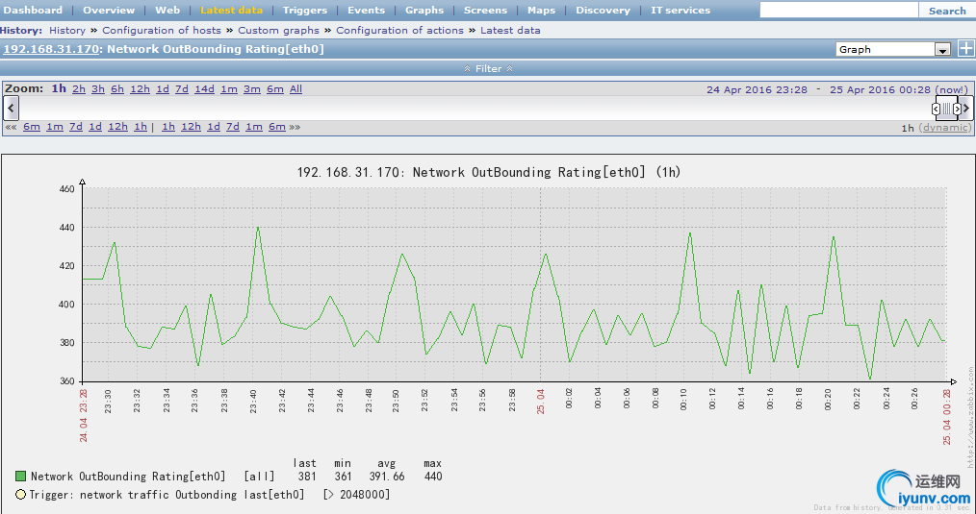Click the yellow trigger legend circle
This screenshot has height=514, width=976.
tap(20, 495)
